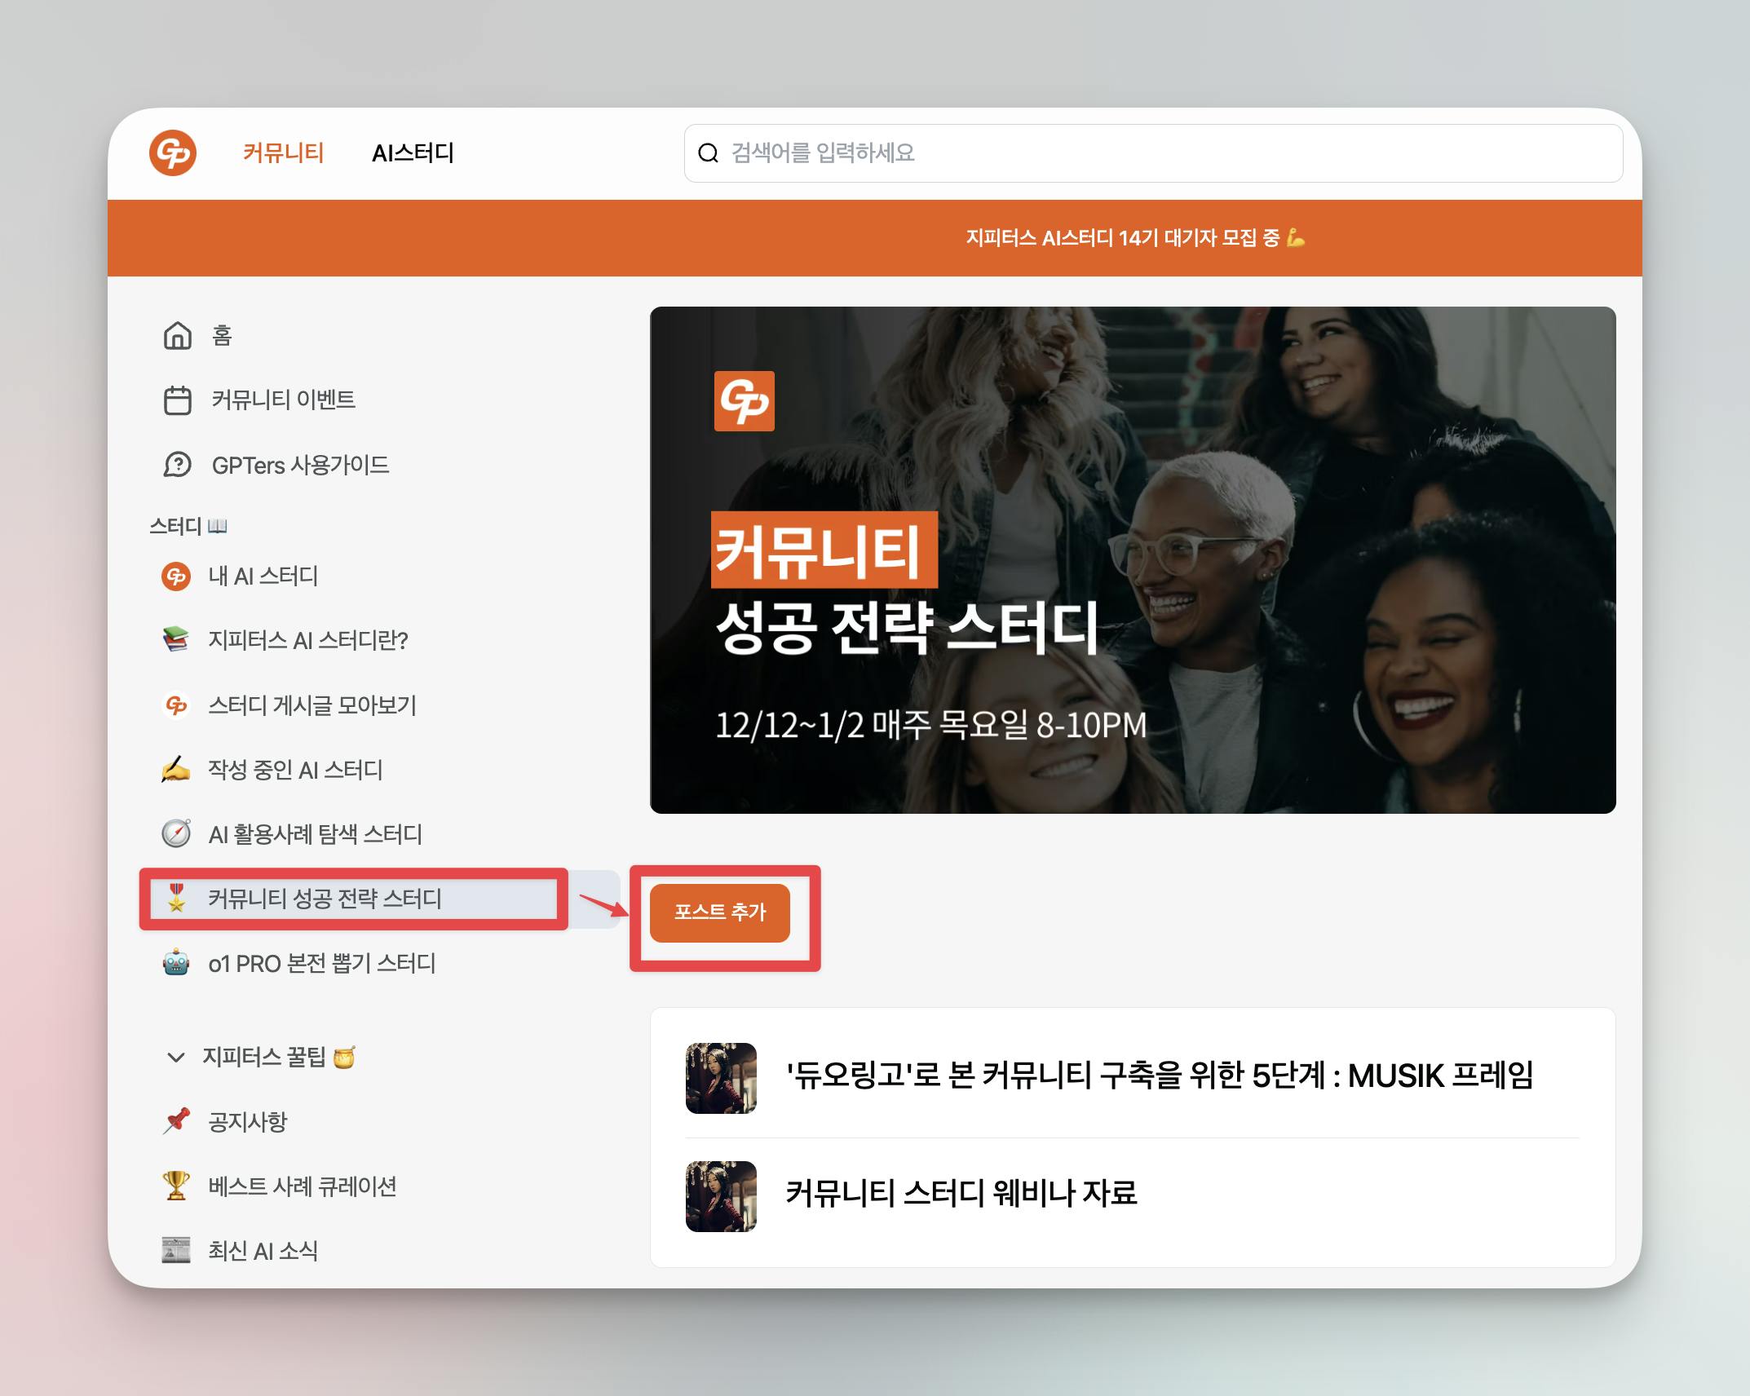Image resolution: width=1750 pixels, height=1396 pixels.
Task: Open 스터디 게시글 모아보기
Action: click(x=312, y=705)
